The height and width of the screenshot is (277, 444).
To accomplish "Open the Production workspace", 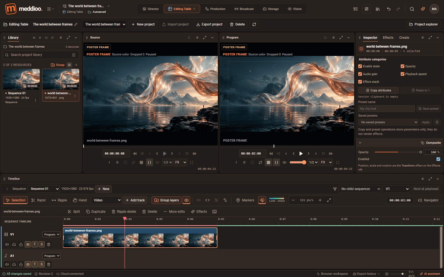I will (x=215, y=9).
